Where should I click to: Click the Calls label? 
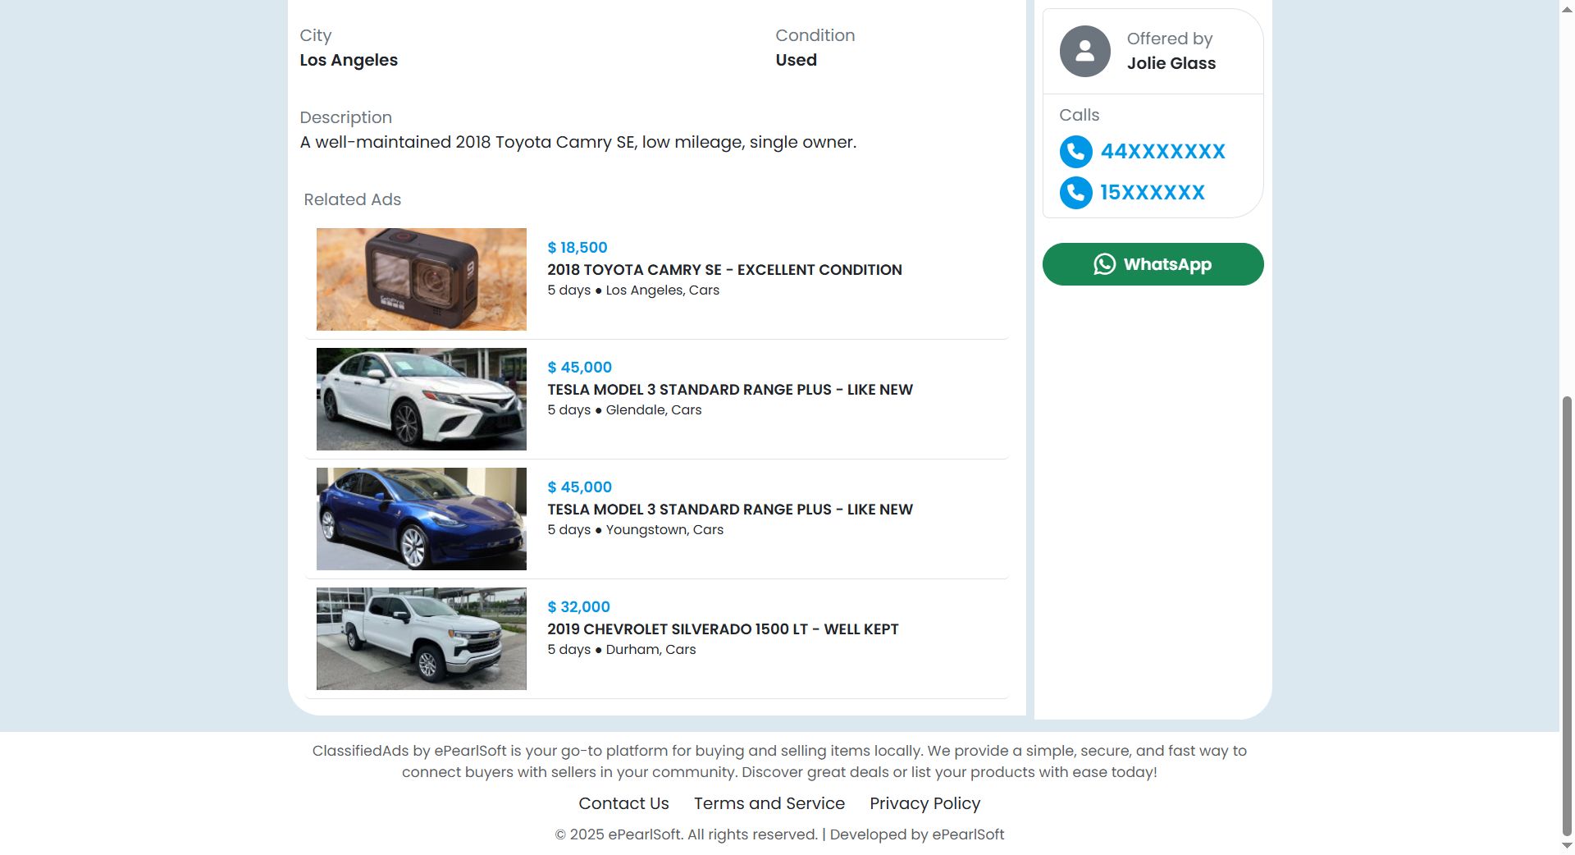coord(1079,115)
